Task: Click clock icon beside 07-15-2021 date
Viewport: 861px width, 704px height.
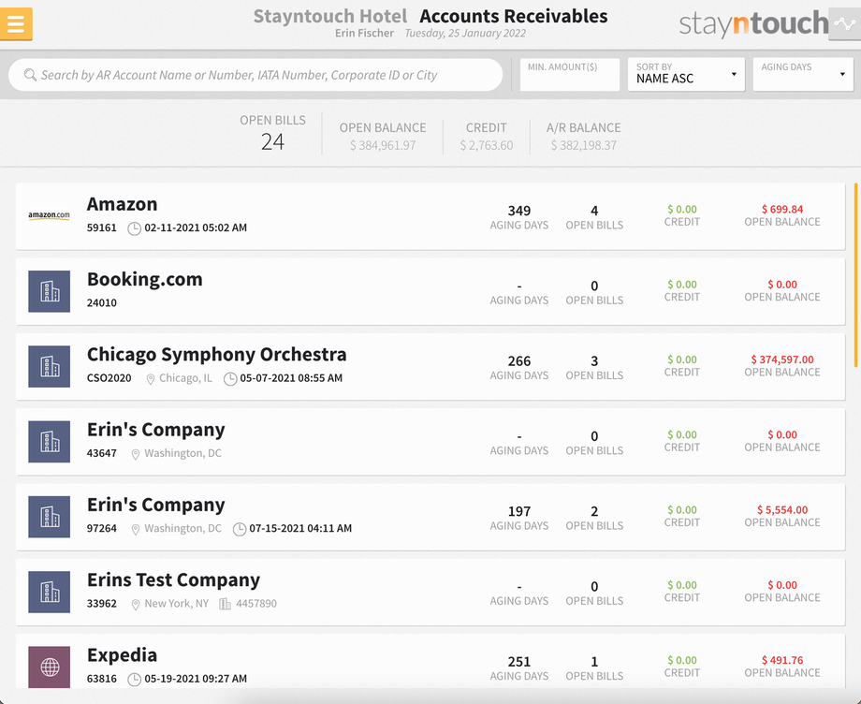Action: pos(240,529)
